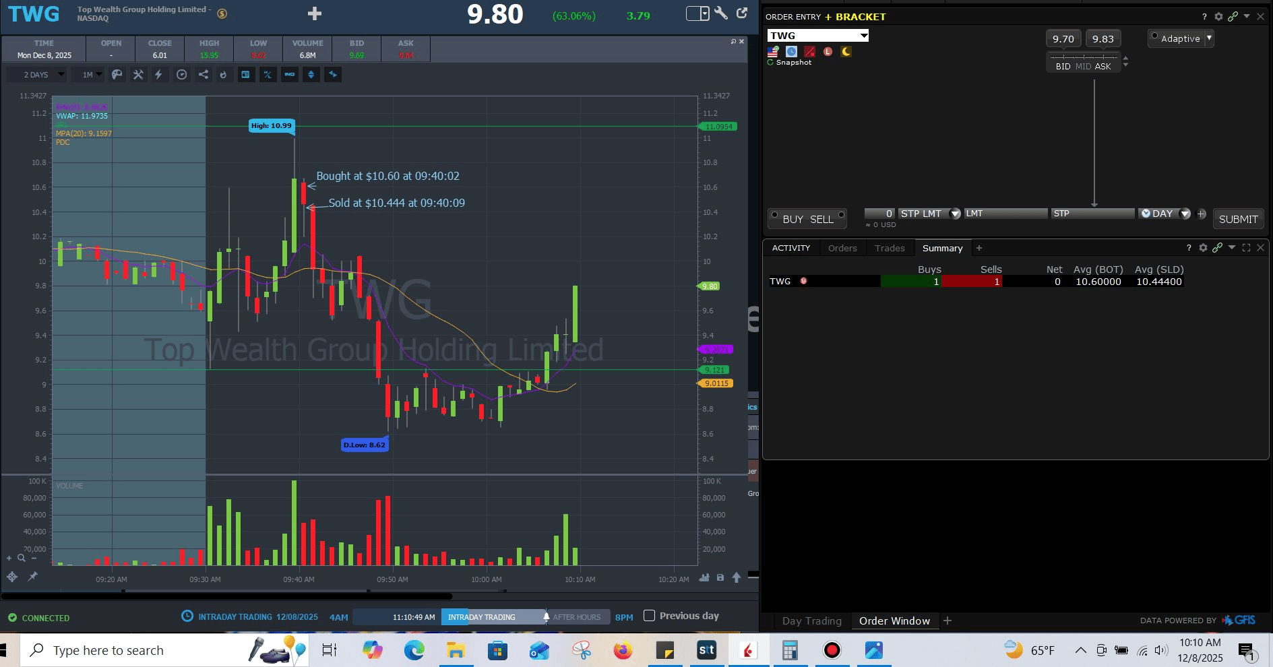Tick the Previous day checkbox
Viewport: 1273px width, 667px height.
click(650, 616)
